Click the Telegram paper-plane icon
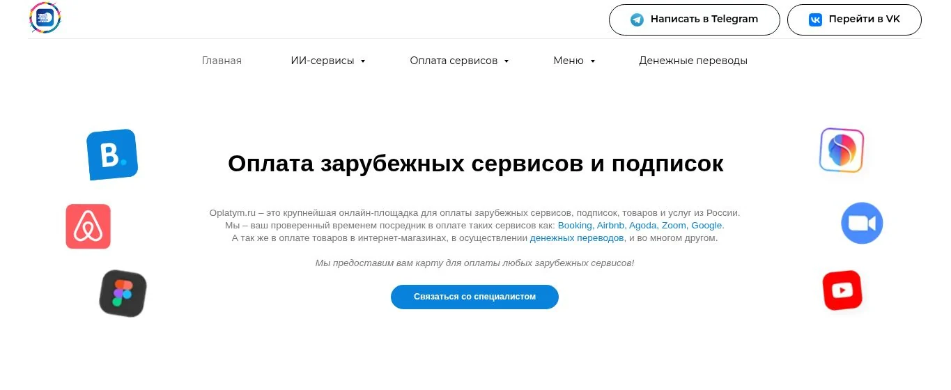951x390 pixels. tap(637, 19)
